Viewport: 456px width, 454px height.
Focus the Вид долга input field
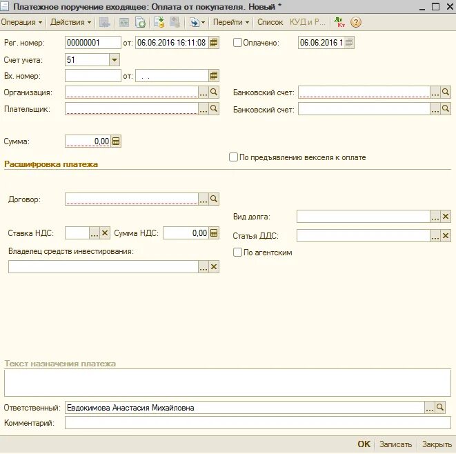[364, 217]
